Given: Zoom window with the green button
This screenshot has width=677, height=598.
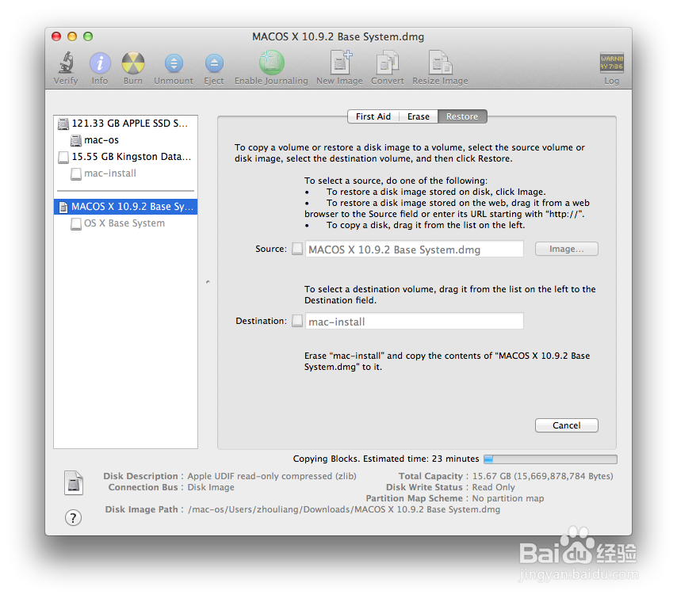Looking at the screenshot, I should point(88,36).
